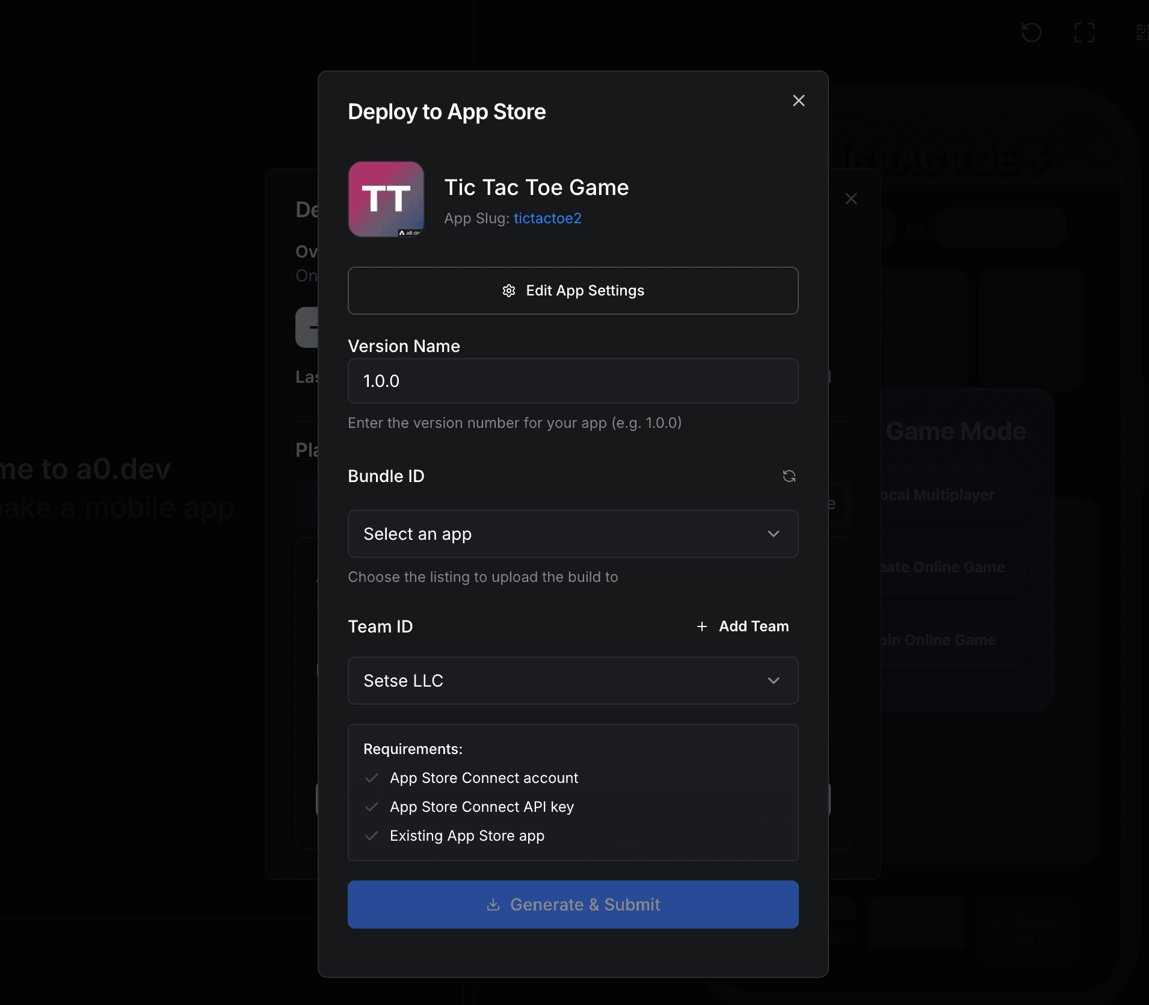The image size is (1149, 1005).
Task: Click the App Store Connect account checkmark
Action: click(x=372, y=778)
